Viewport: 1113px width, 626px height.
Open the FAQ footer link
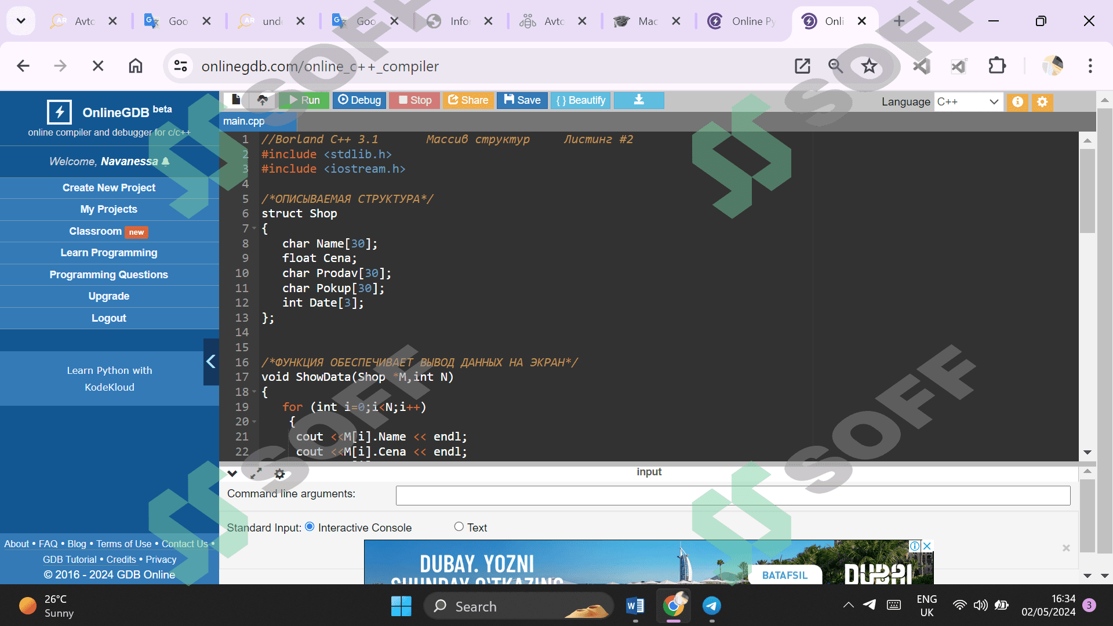click(x=48, y=544)
